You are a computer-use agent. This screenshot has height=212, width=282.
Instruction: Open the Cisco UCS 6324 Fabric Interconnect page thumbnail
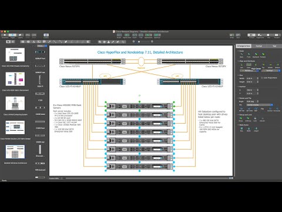[15, 79]
